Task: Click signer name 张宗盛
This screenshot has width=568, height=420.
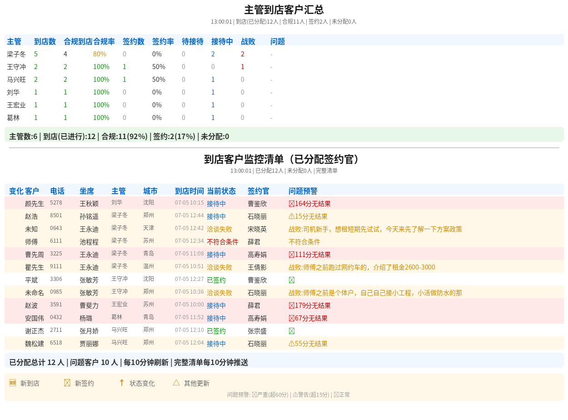Action: point(257,331)
